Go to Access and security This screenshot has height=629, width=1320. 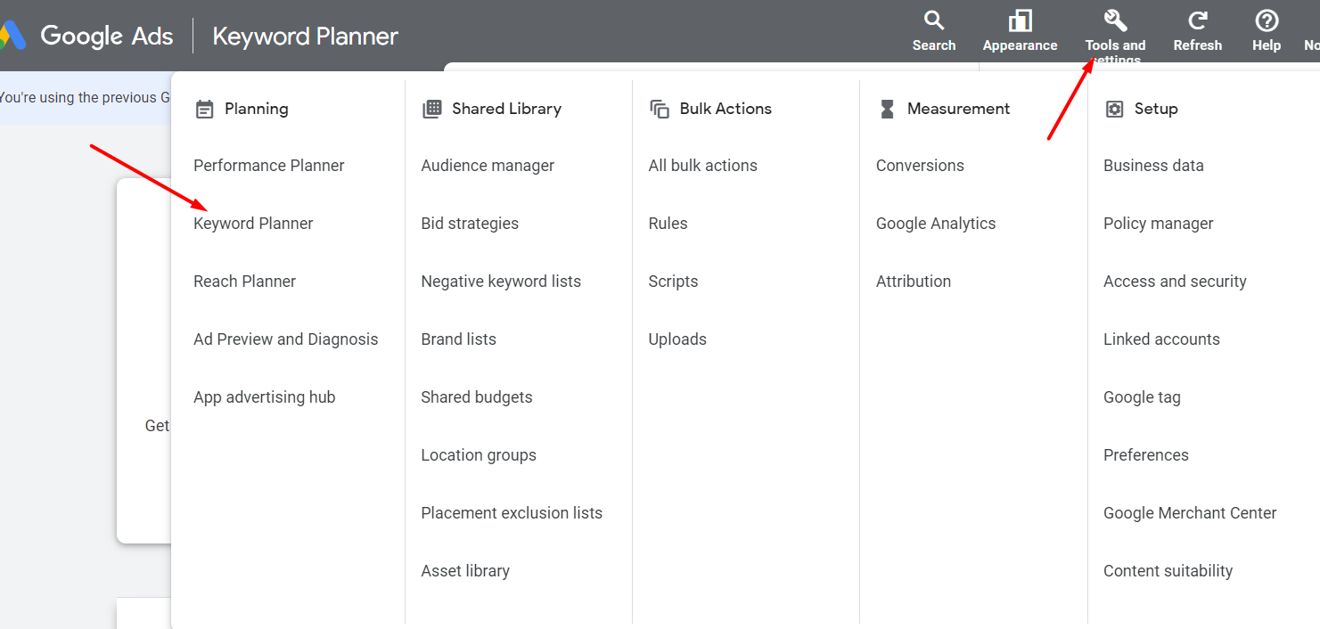pos(1175,282)
